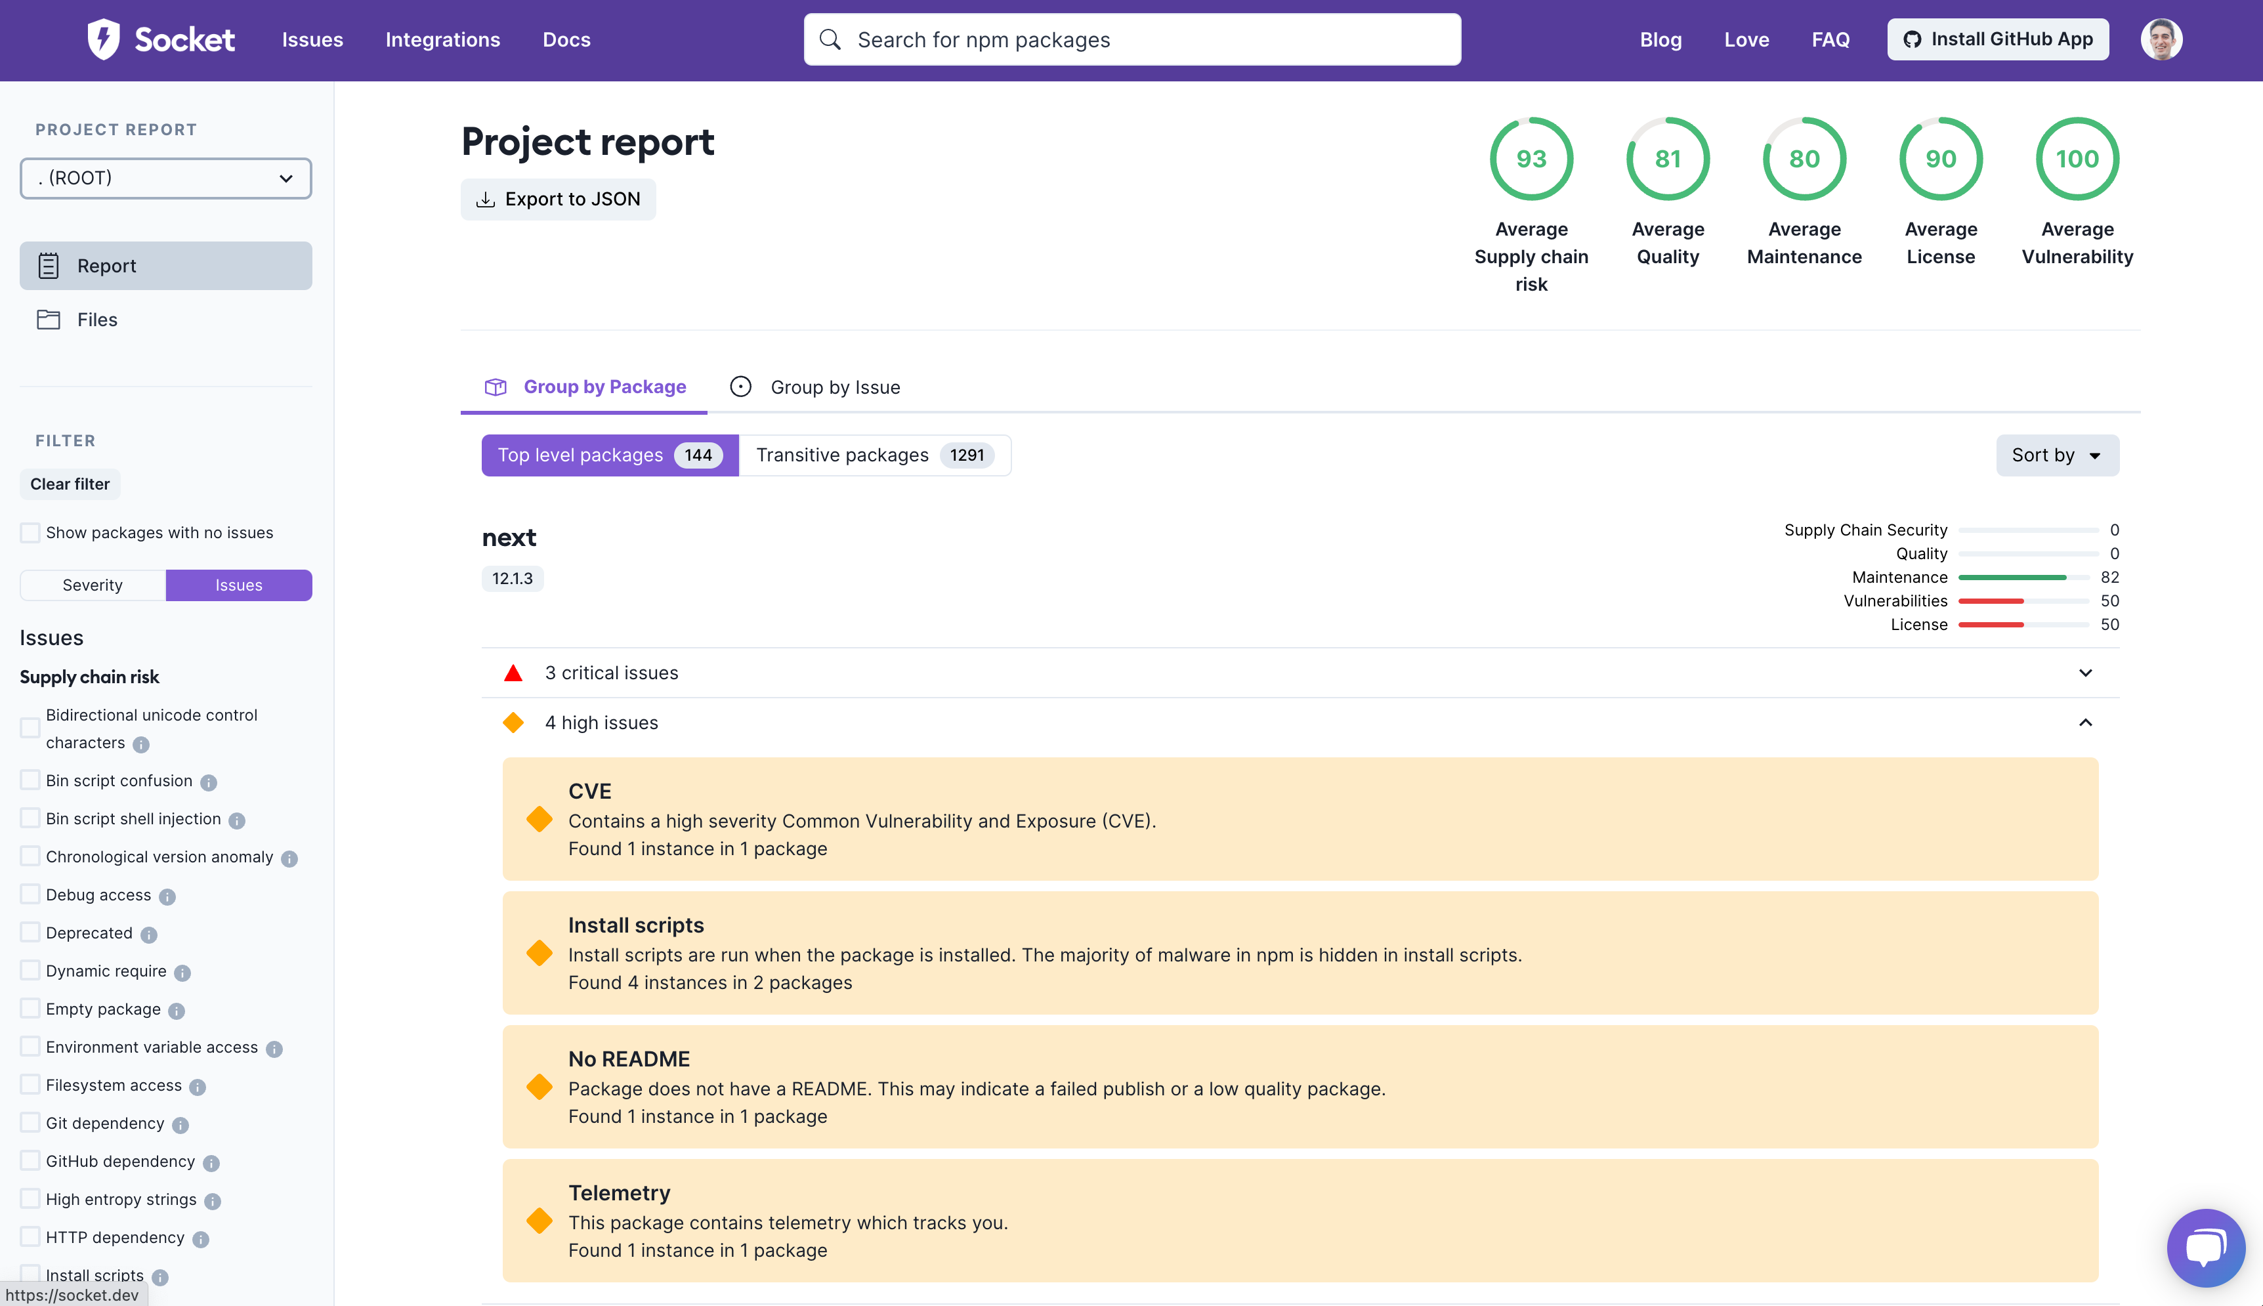Click the Export to JSON icon
Image resolution: width=2263 pixels, height=1306 pixels.
486,199
